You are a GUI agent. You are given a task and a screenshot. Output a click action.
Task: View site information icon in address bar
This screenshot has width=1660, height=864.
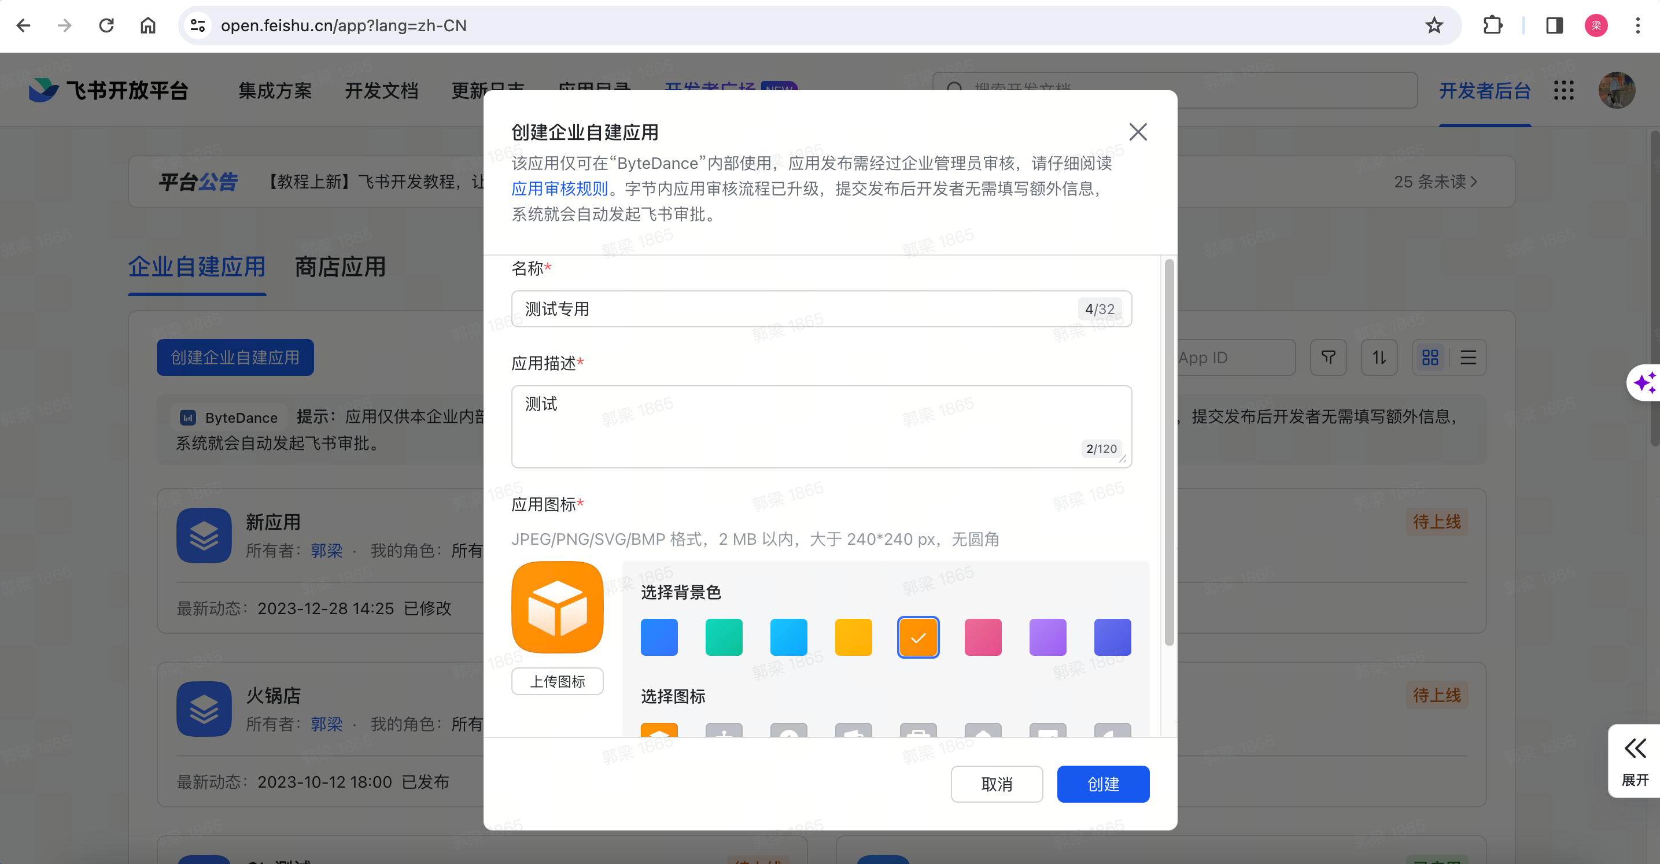197,26
